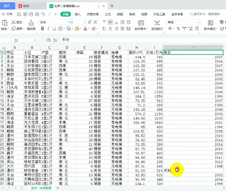
Task: Add a new document tab
Action: click(x=112, y=6)
